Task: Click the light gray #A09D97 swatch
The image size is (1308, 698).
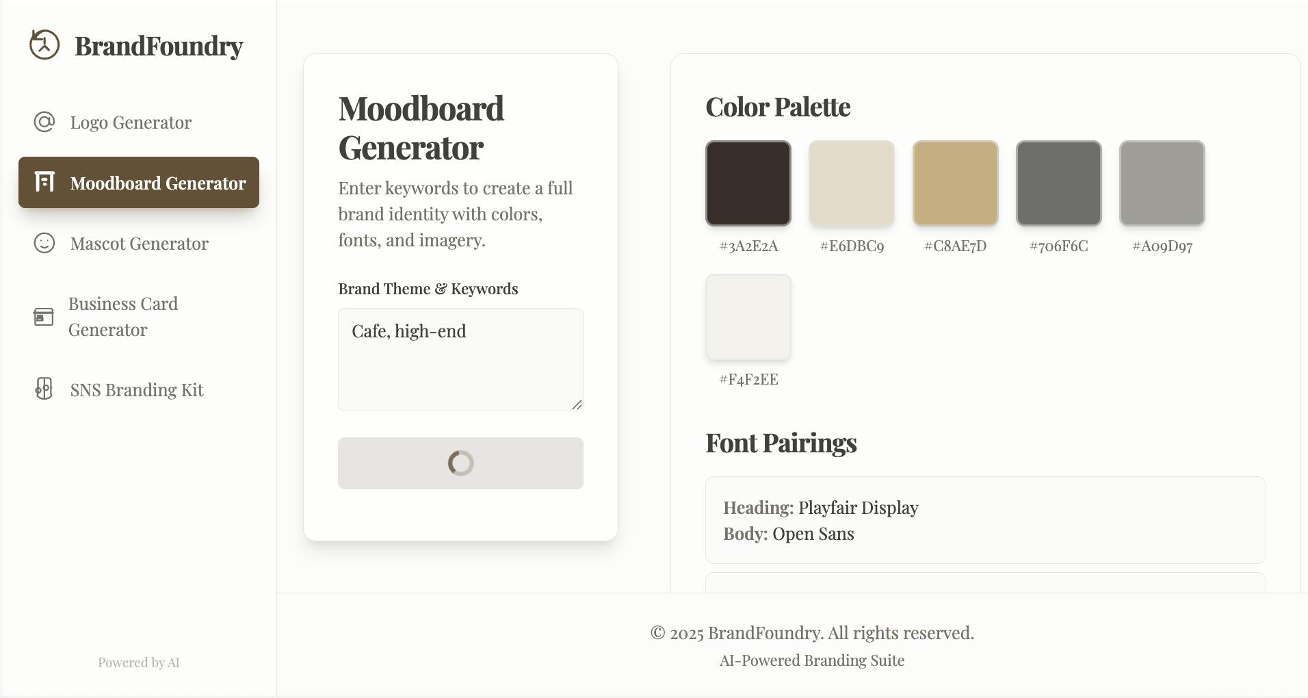Action: [x=1162, y=183]
